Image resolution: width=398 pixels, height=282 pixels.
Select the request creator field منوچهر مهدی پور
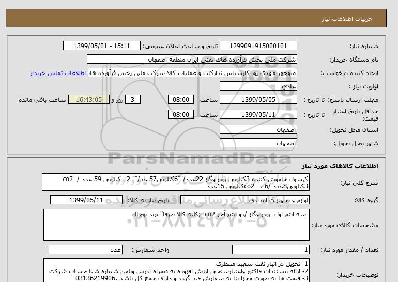click(x=192, y=73)
